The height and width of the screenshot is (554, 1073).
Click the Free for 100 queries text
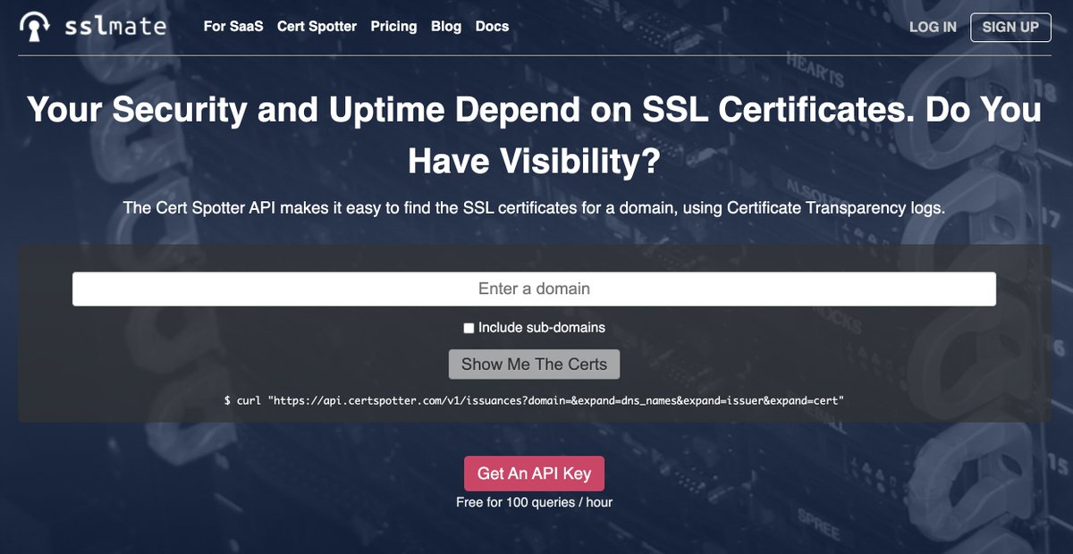tap(534, 502)
